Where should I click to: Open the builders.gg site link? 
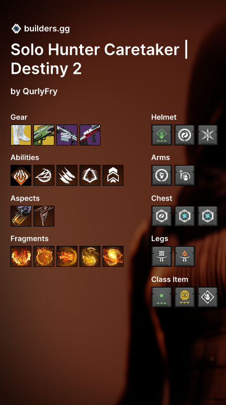[x=47, y=29]
